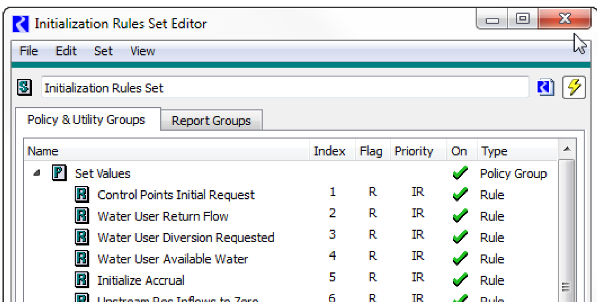This screenshot has height=302, width=597.
Task: Click the Initialization Rules Set name field
Action: (285, 88)
